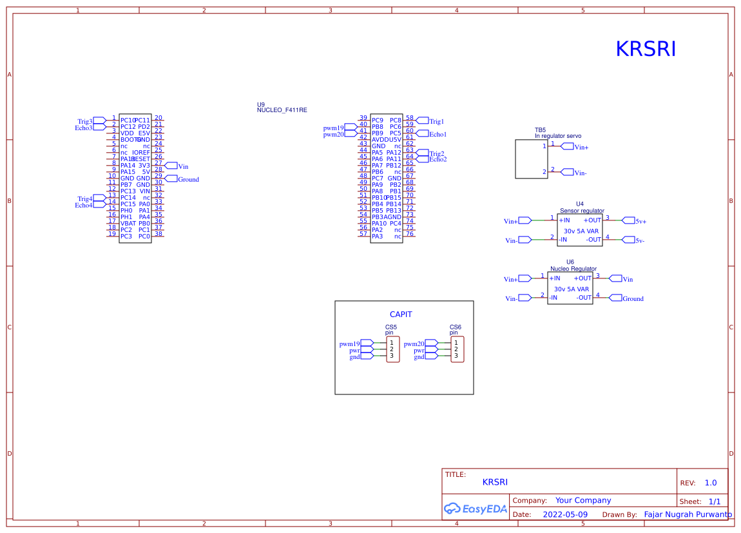This screenshot has height=533, width=741.
Task: Click the EasyEDA logo in the title block
Action: [476, 509]
